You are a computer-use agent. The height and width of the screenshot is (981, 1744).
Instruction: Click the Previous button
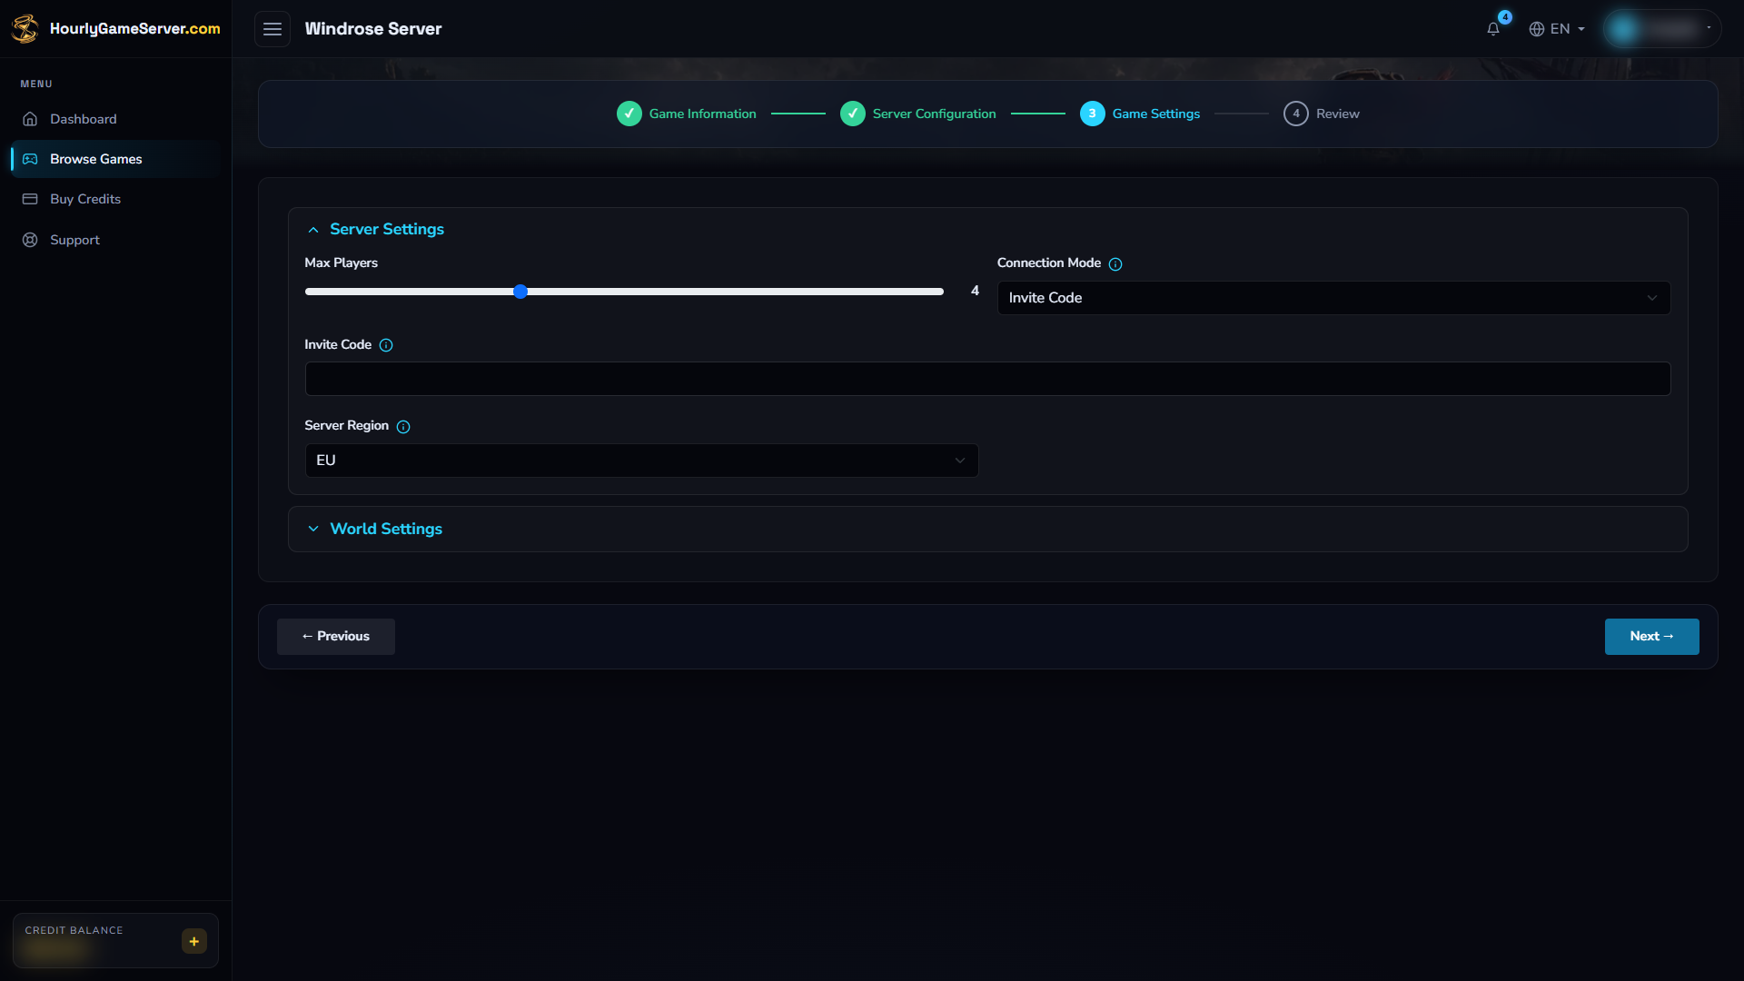pyautogui.click(x=336, y=637)
